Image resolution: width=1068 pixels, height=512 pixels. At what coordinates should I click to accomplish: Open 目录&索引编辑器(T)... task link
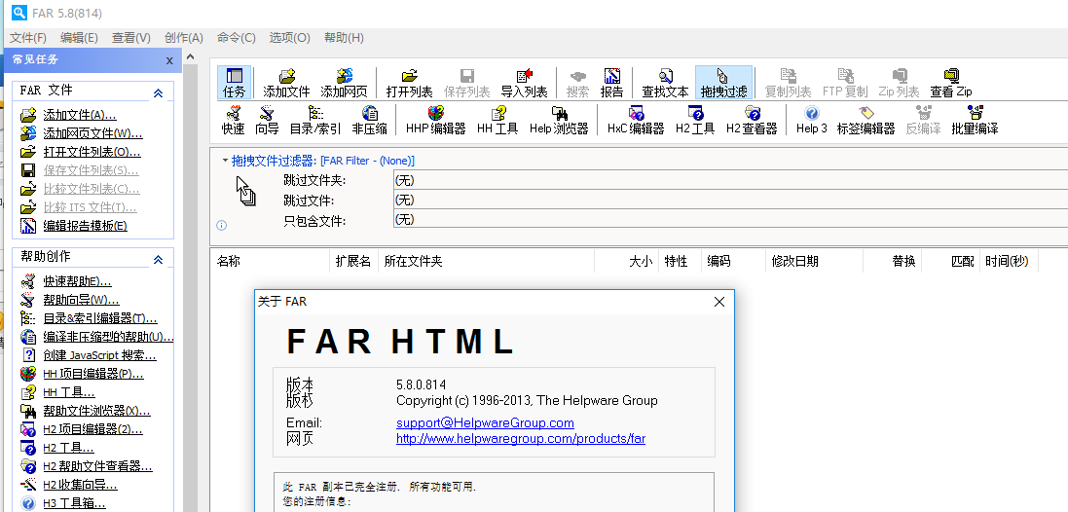(100, 318)
